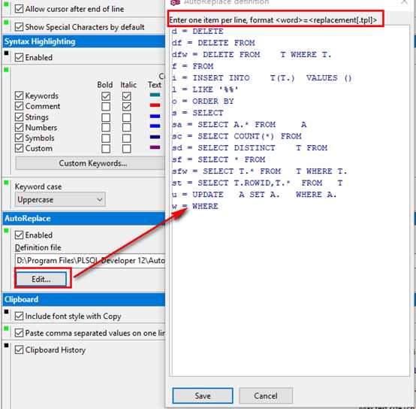The image size is (416, 409).
Task: Click the 'u = UPDATE A SET' line
Action: 254,195
